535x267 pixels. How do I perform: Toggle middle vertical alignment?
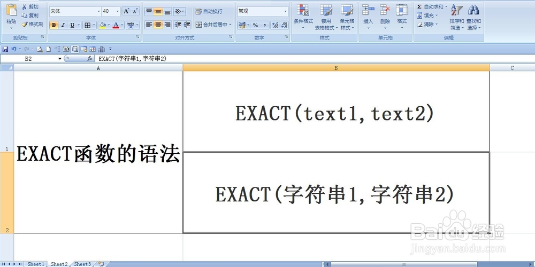click(x=158, y=11)
